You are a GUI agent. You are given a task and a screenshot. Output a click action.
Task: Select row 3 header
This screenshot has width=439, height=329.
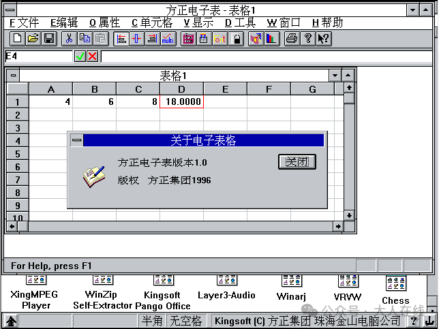tap(18, 128)
